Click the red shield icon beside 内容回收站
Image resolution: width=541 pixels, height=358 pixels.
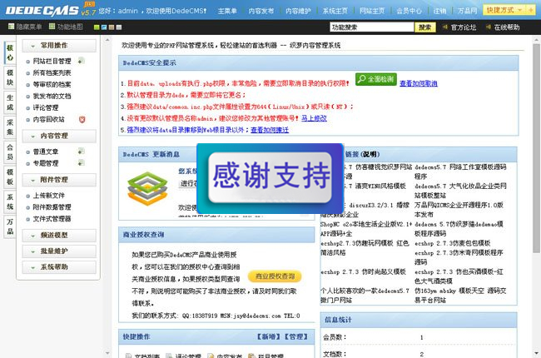tap(82, 119)
